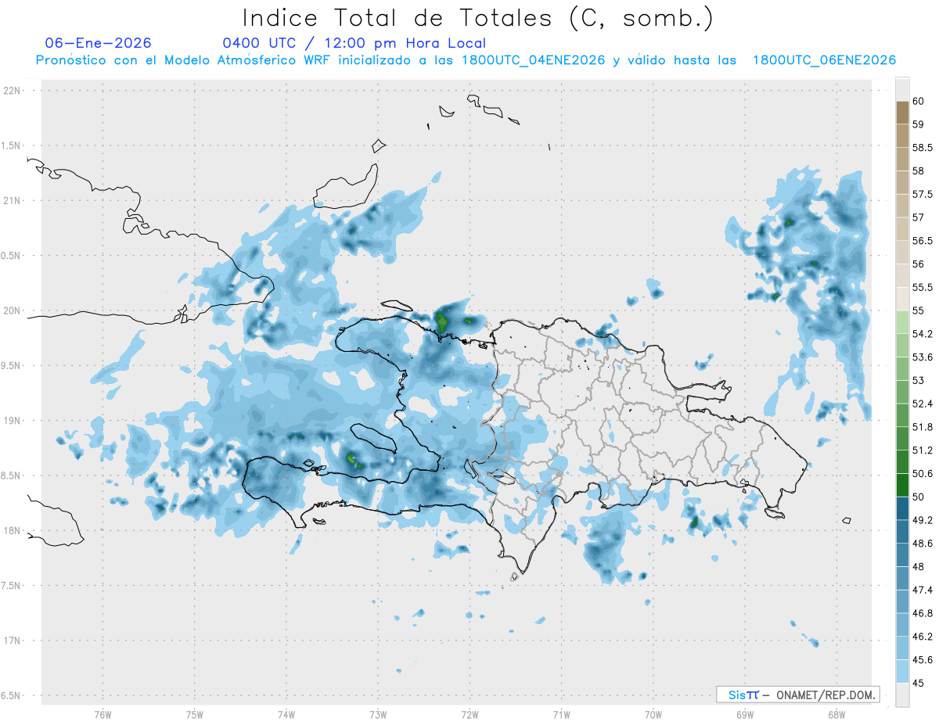Click '0400 UTC / 12:00 pm Hora Local'
The width and height of the screenshot is (939, 725).
coord(354,44)
